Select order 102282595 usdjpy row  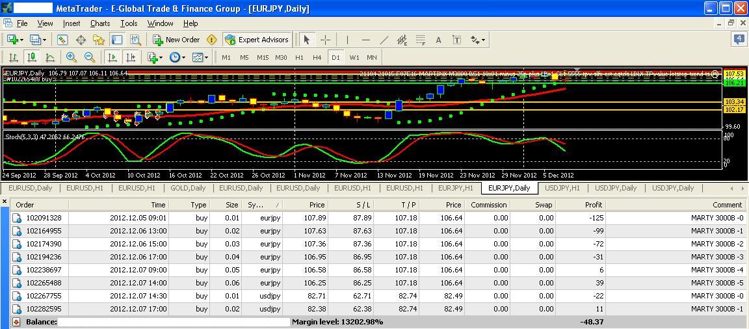(377, 309)
